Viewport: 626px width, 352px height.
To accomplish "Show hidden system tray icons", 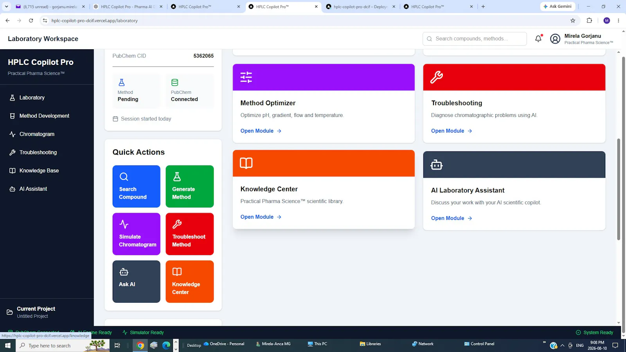I will pyautogui.click(x=562, y=345).
